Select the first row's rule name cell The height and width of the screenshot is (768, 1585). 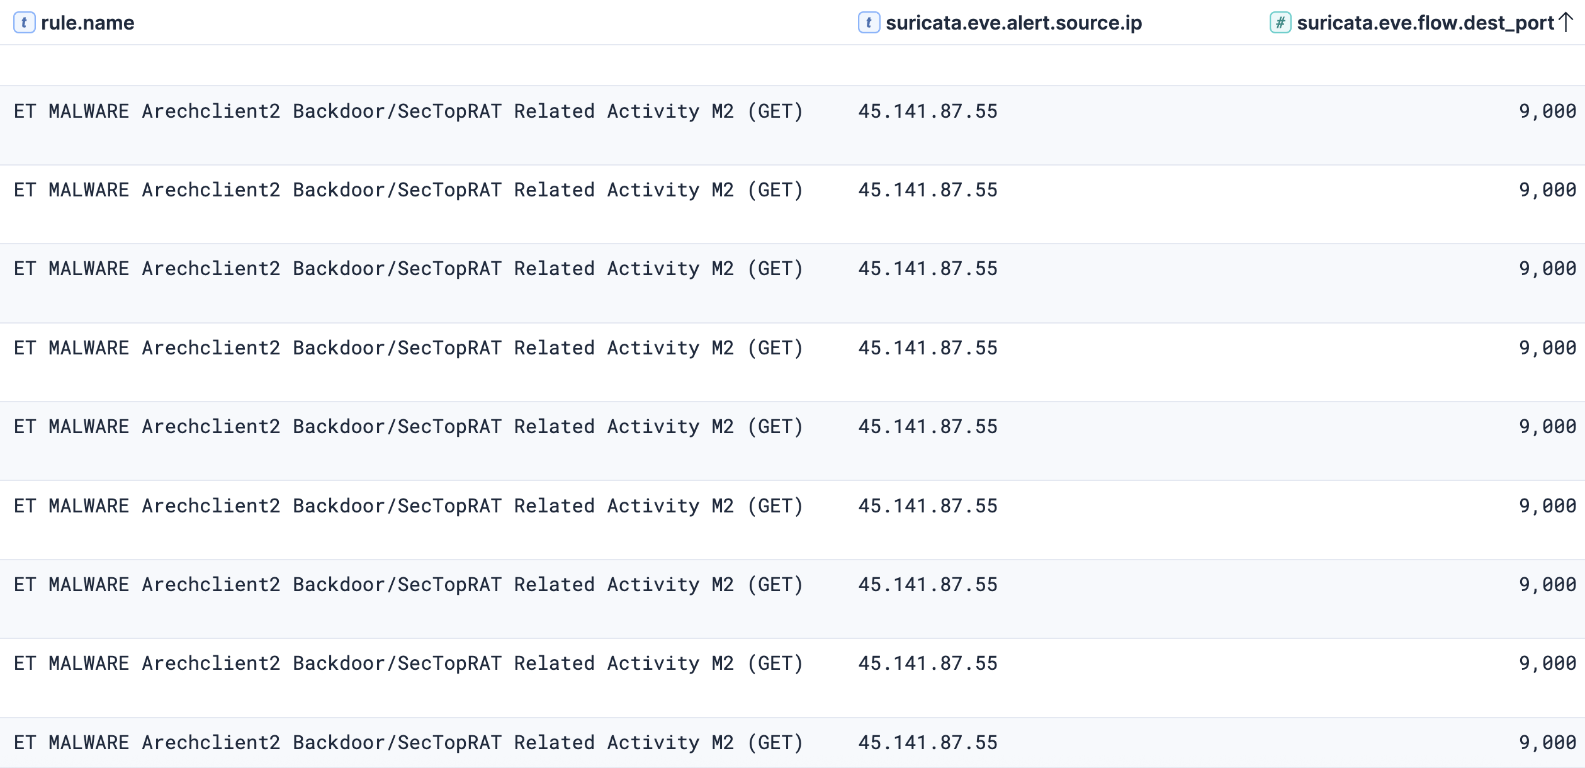[x=409, y=111]
